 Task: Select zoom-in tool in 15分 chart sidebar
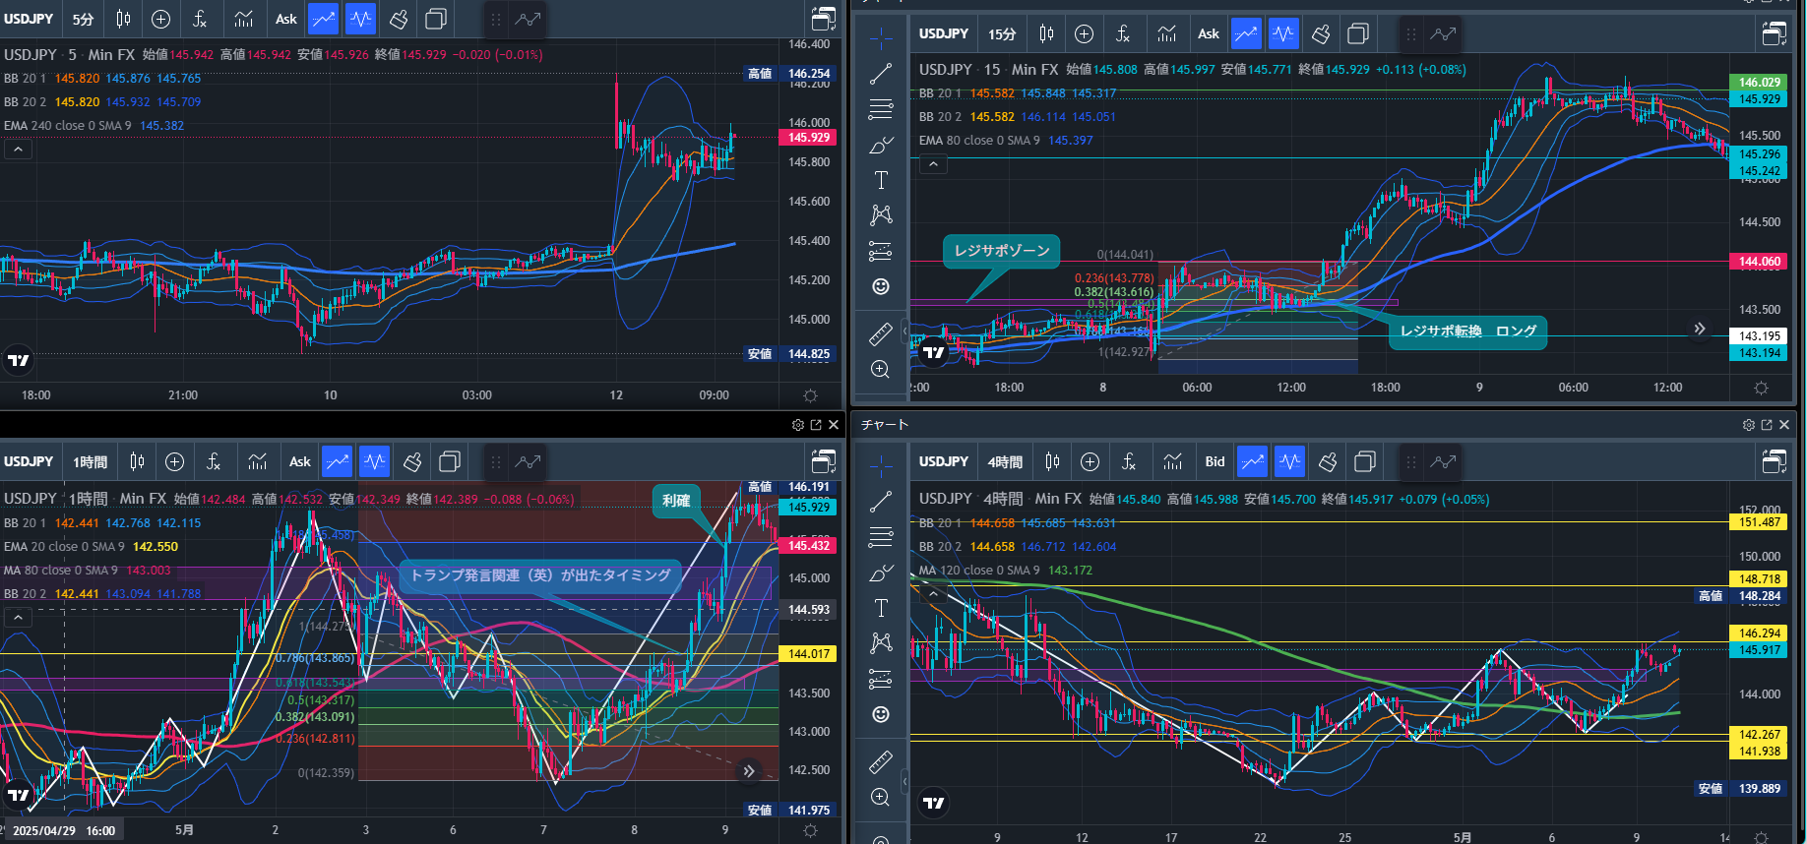(x=881, y=370)
